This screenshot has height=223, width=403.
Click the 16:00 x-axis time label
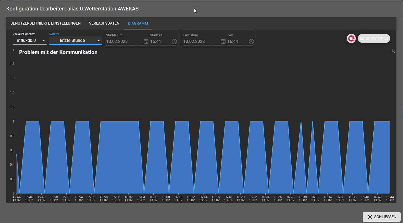[x=116, y=199]
